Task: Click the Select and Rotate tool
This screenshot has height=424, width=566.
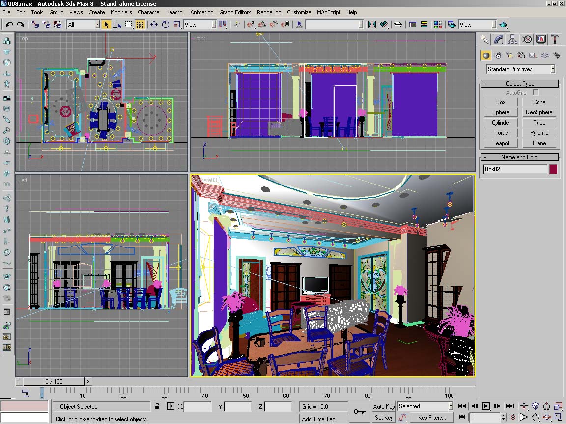Action: click(x=166, y=25)
